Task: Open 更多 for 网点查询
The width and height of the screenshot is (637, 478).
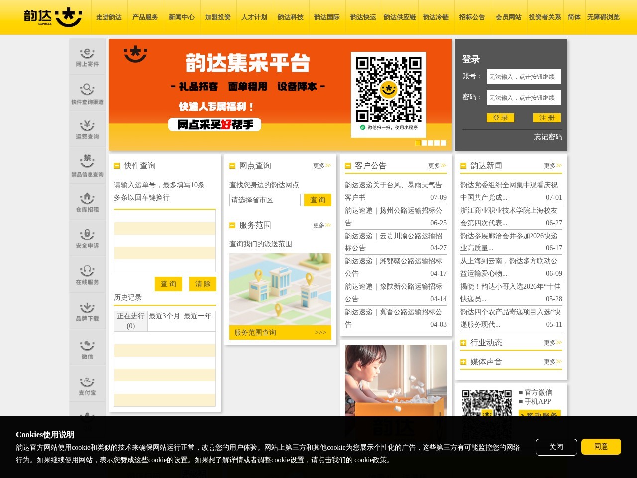Action: click(322, 166)
